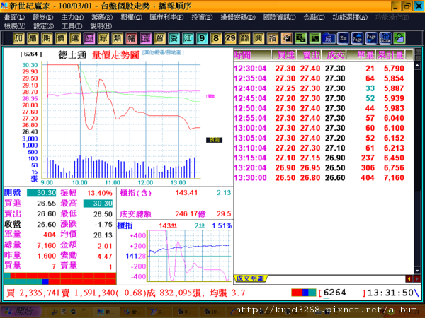The image size is (425, 318).
Task: Click the trade table scrollbar down arrow
Action: pos(417,271)
